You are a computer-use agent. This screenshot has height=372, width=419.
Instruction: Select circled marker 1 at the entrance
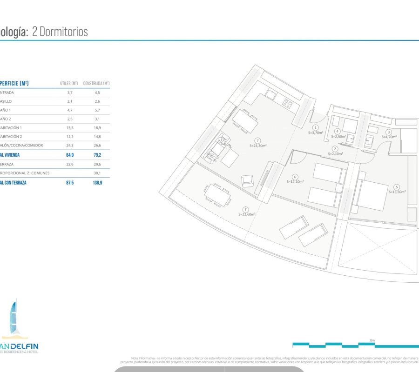[315, 128]
